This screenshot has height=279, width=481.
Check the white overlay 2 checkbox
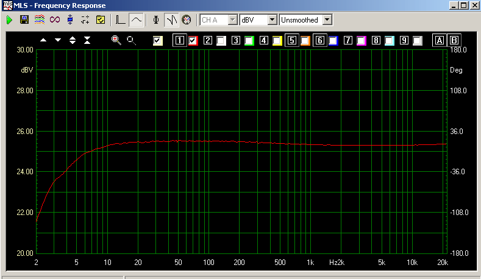[221, 40]
